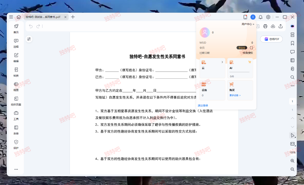304x185 pixels.
Task: Open the 保护 protect tool
Action: tap(16, 144)
